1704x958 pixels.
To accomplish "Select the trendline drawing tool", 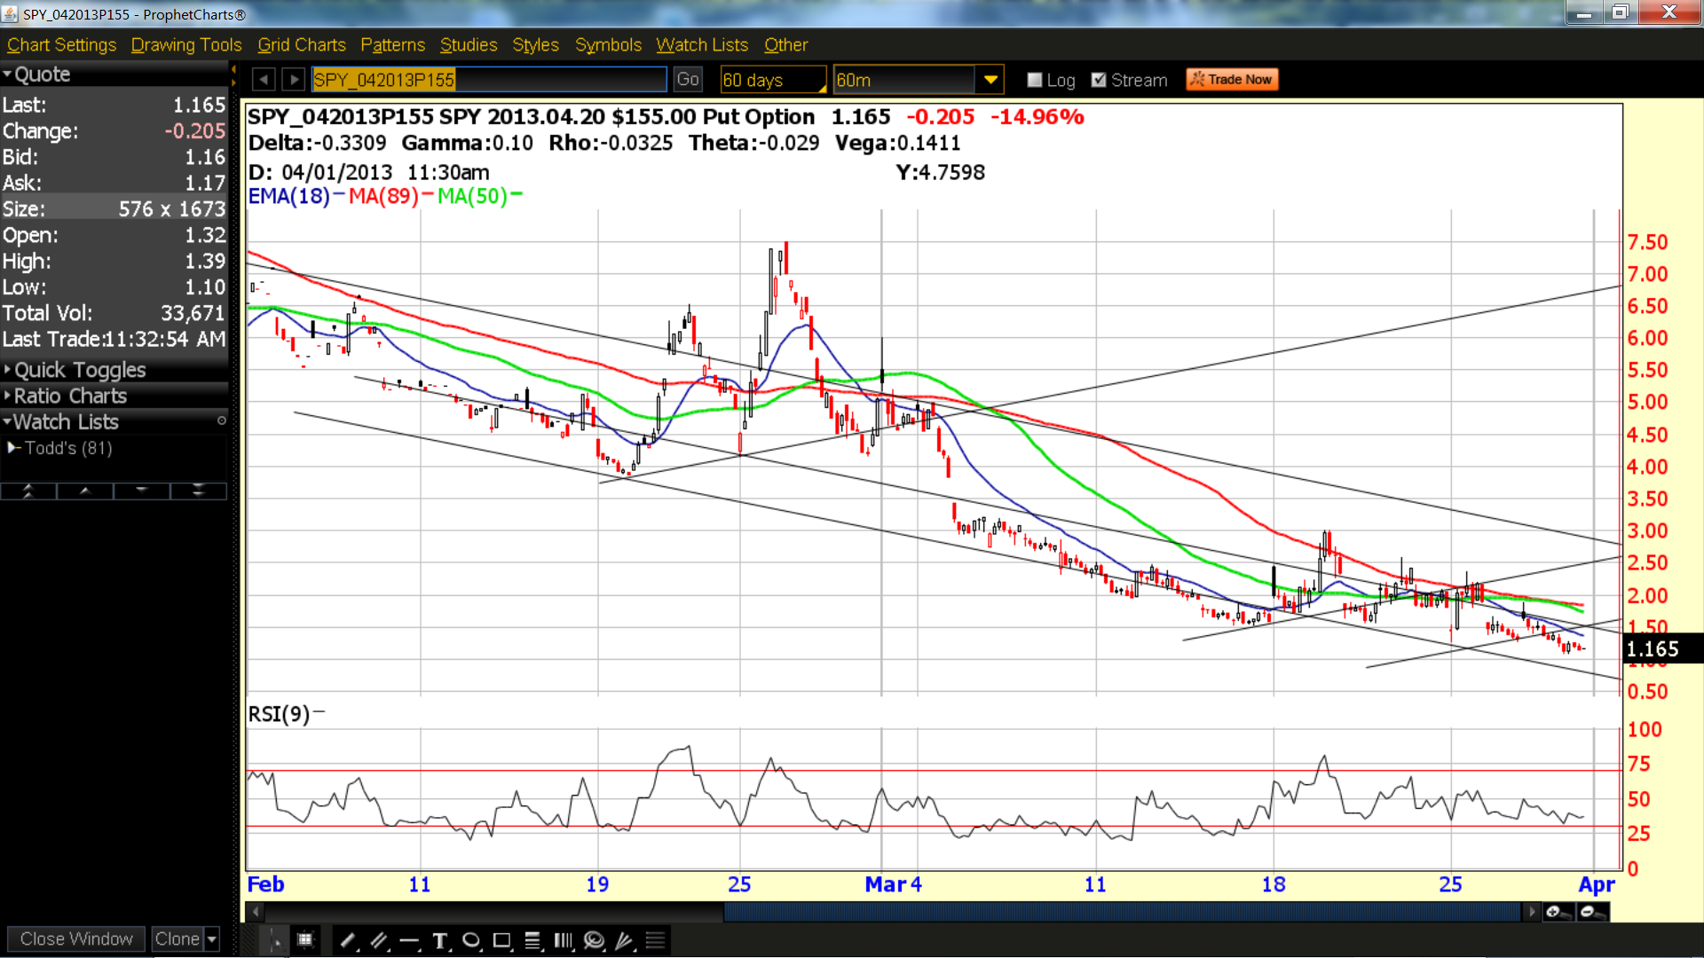I will coord(347,940).
